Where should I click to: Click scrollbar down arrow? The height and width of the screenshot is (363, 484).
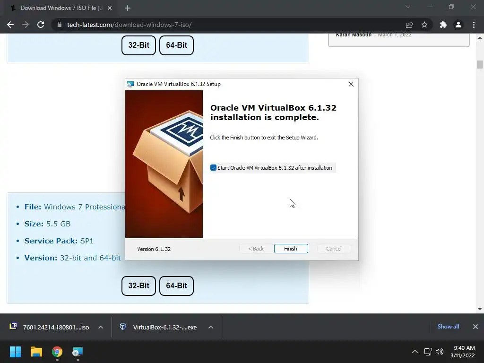click(x=480, y=309)
